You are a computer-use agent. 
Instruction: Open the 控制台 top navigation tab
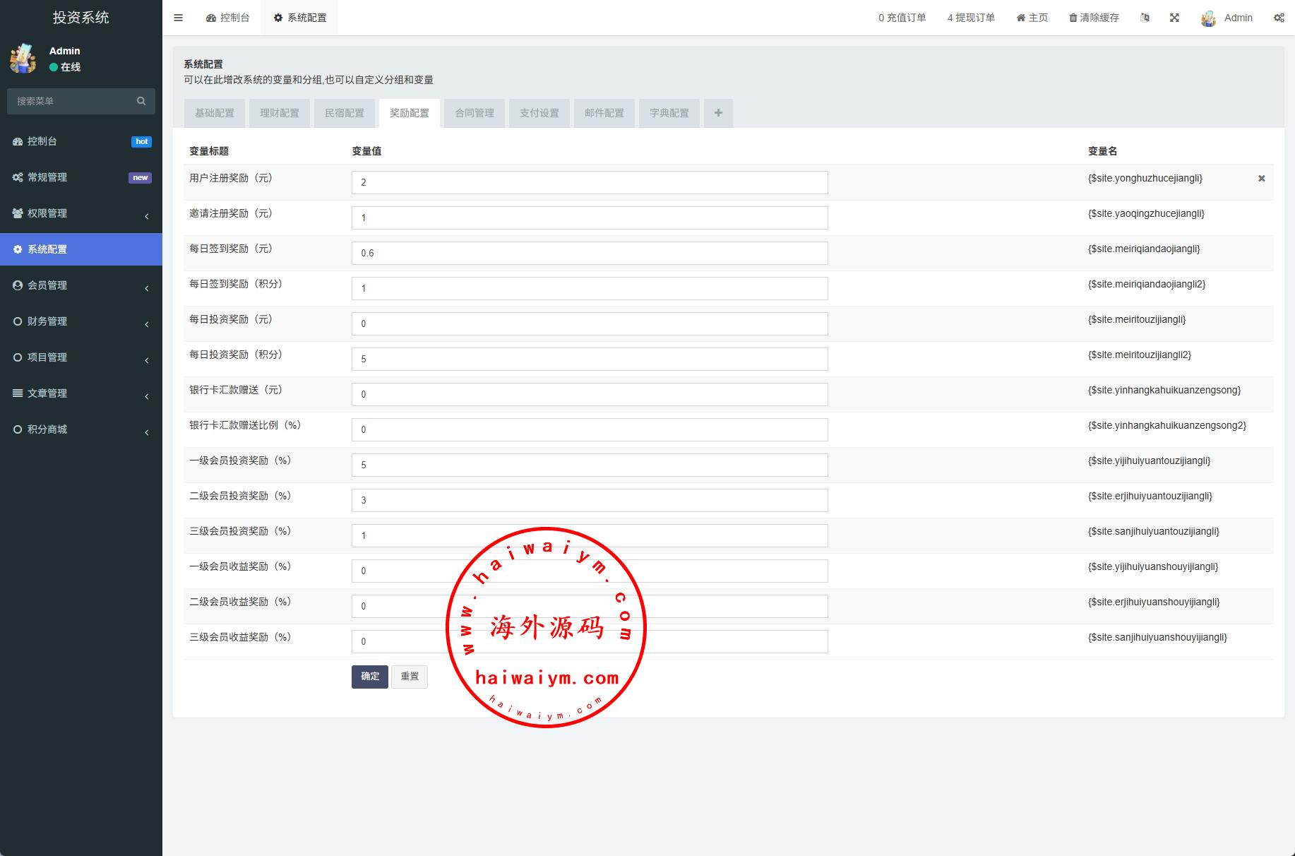(x=228, y=18)
